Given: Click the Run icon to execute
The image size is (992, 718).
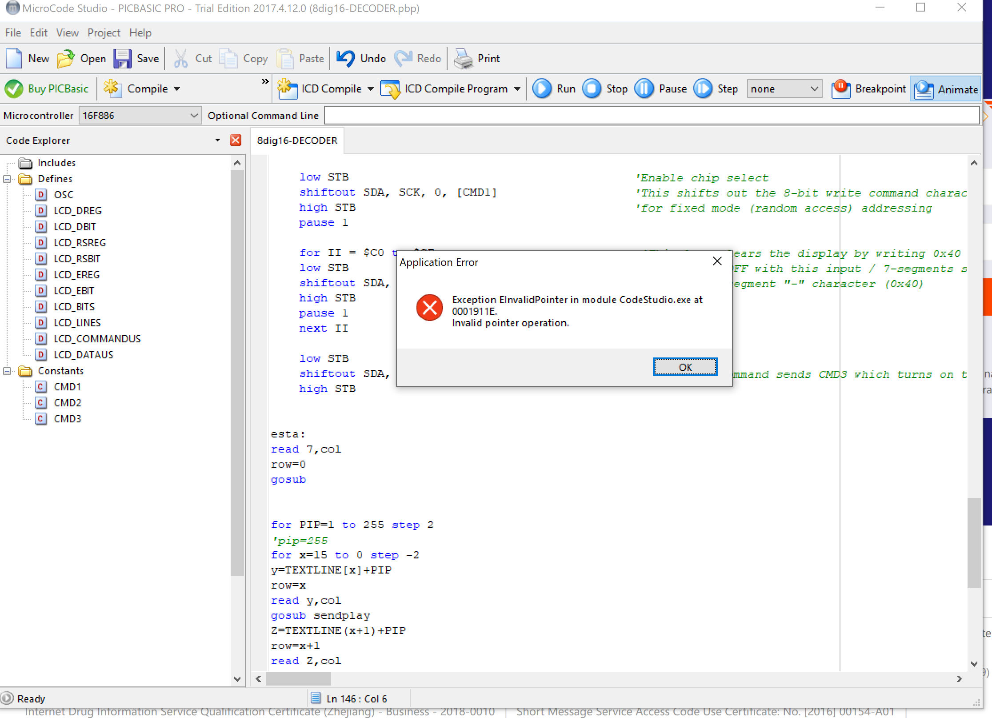Looking at the screenshot, I should [x=542, y=88].
